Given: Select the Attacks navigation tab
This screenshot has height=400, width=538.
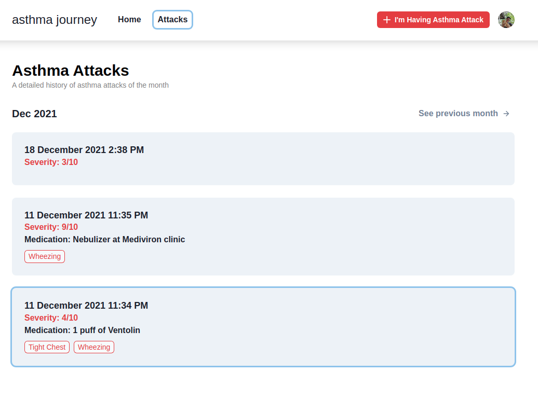Looking at the screenshot, I should pyautogui.click(x=172, y=19).
